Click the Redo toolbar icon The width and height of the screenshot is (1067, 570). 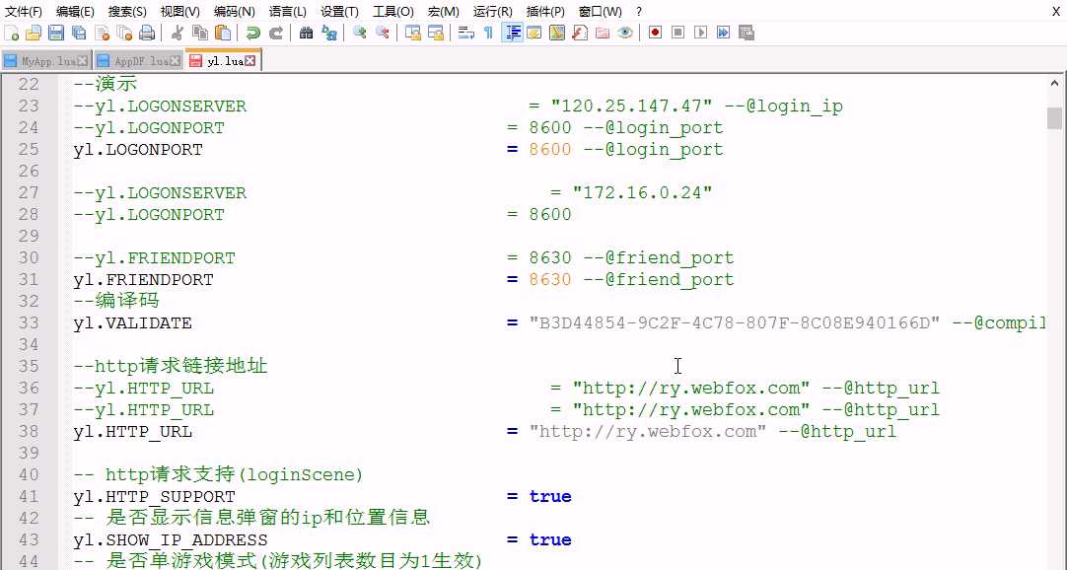pyautogui.click(x=275, y=33)
